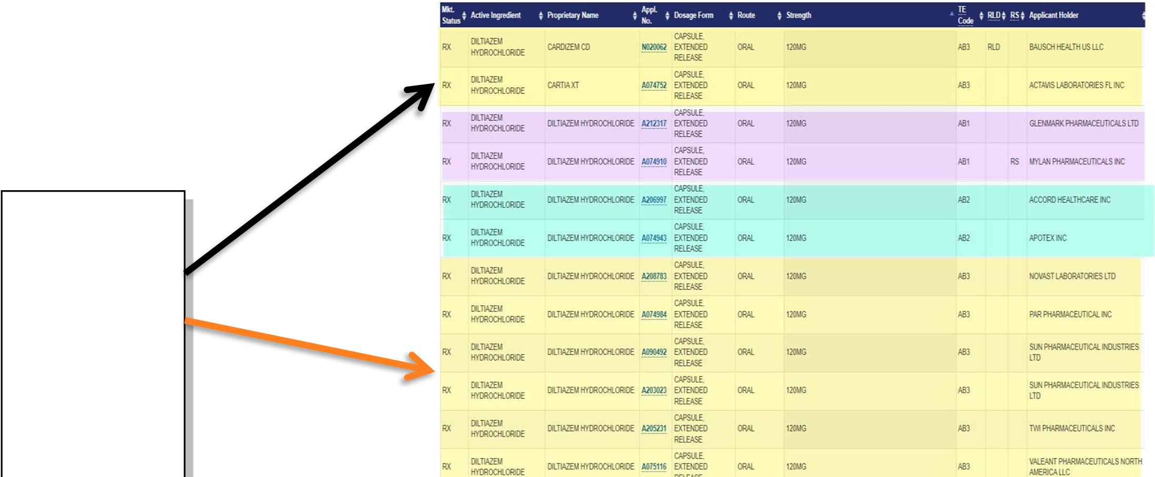Open application A205231
This screenshot has height=477, width=1155.
tap(654, 429)
